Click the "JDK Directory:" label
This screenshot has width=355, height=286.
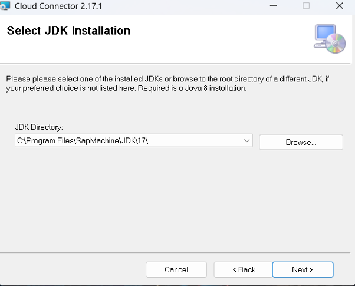(x=39, y=127)
